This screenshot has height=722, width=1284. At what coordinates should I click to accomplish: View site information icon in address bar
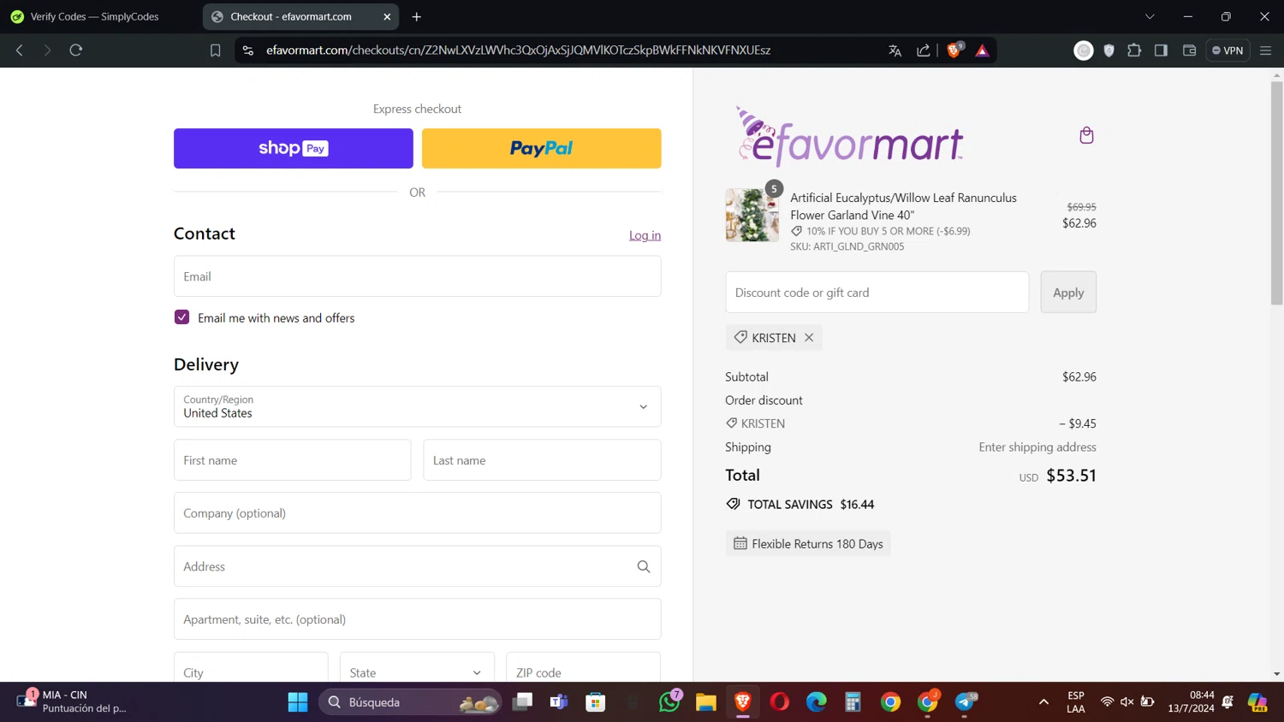(x=248, y=50)
